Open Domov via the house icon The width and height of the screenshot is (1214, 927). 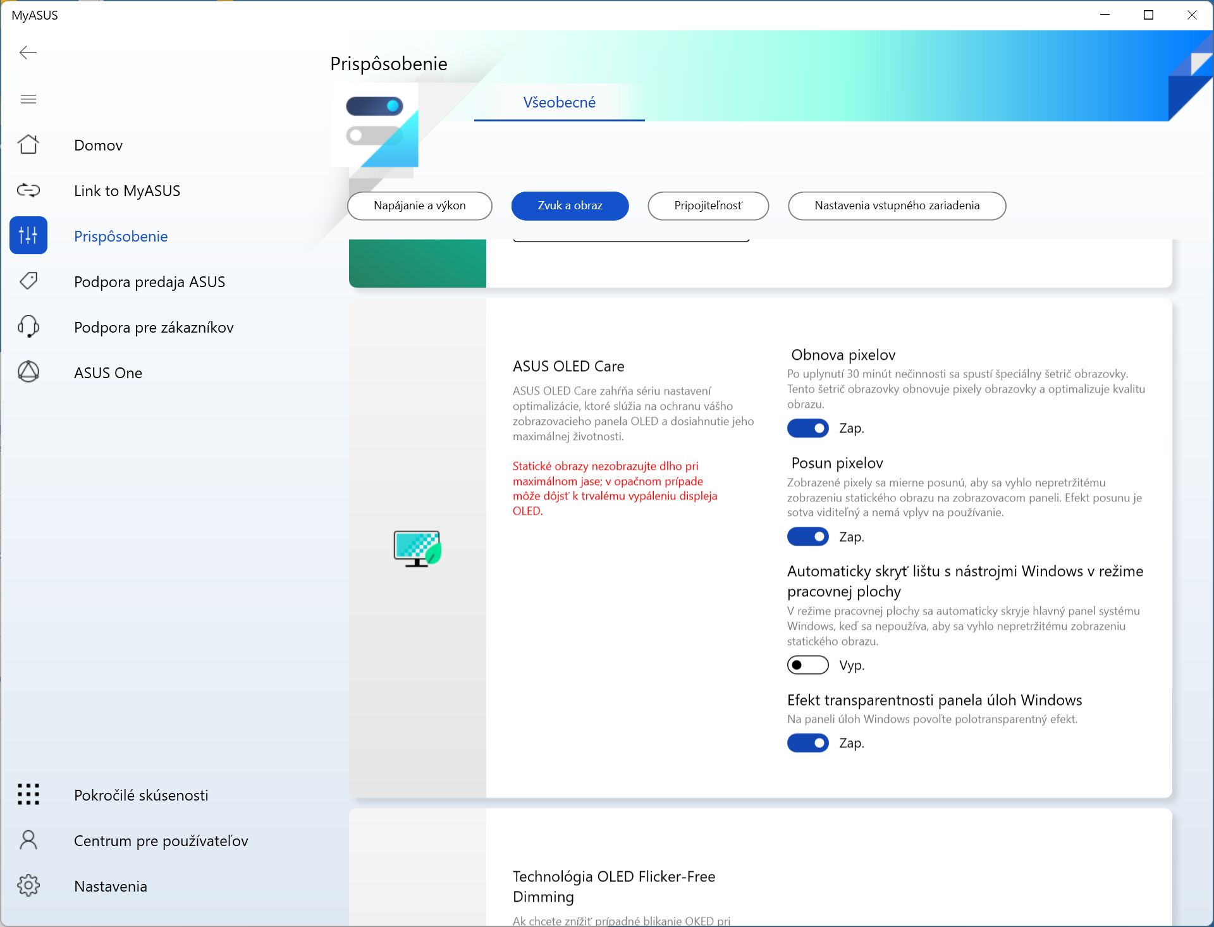click(x=28, y=145)
